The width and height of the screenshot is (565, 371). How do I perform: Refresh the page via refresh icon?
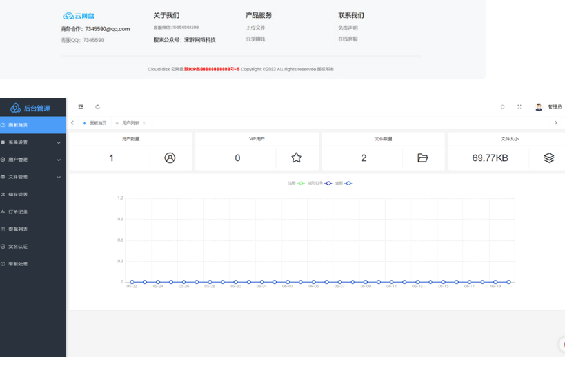(x=97, y=107)
